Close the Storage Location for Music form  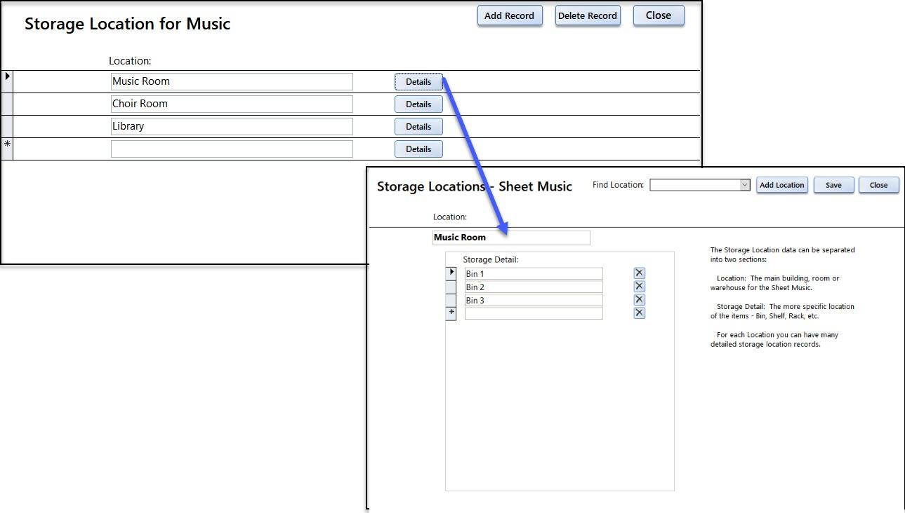point(658,15)
